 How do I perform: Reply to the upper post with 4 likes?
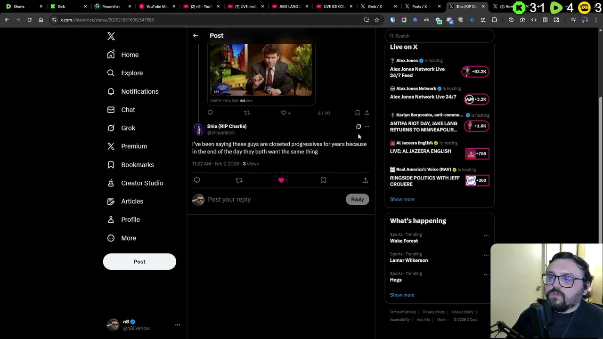(210, 113)
